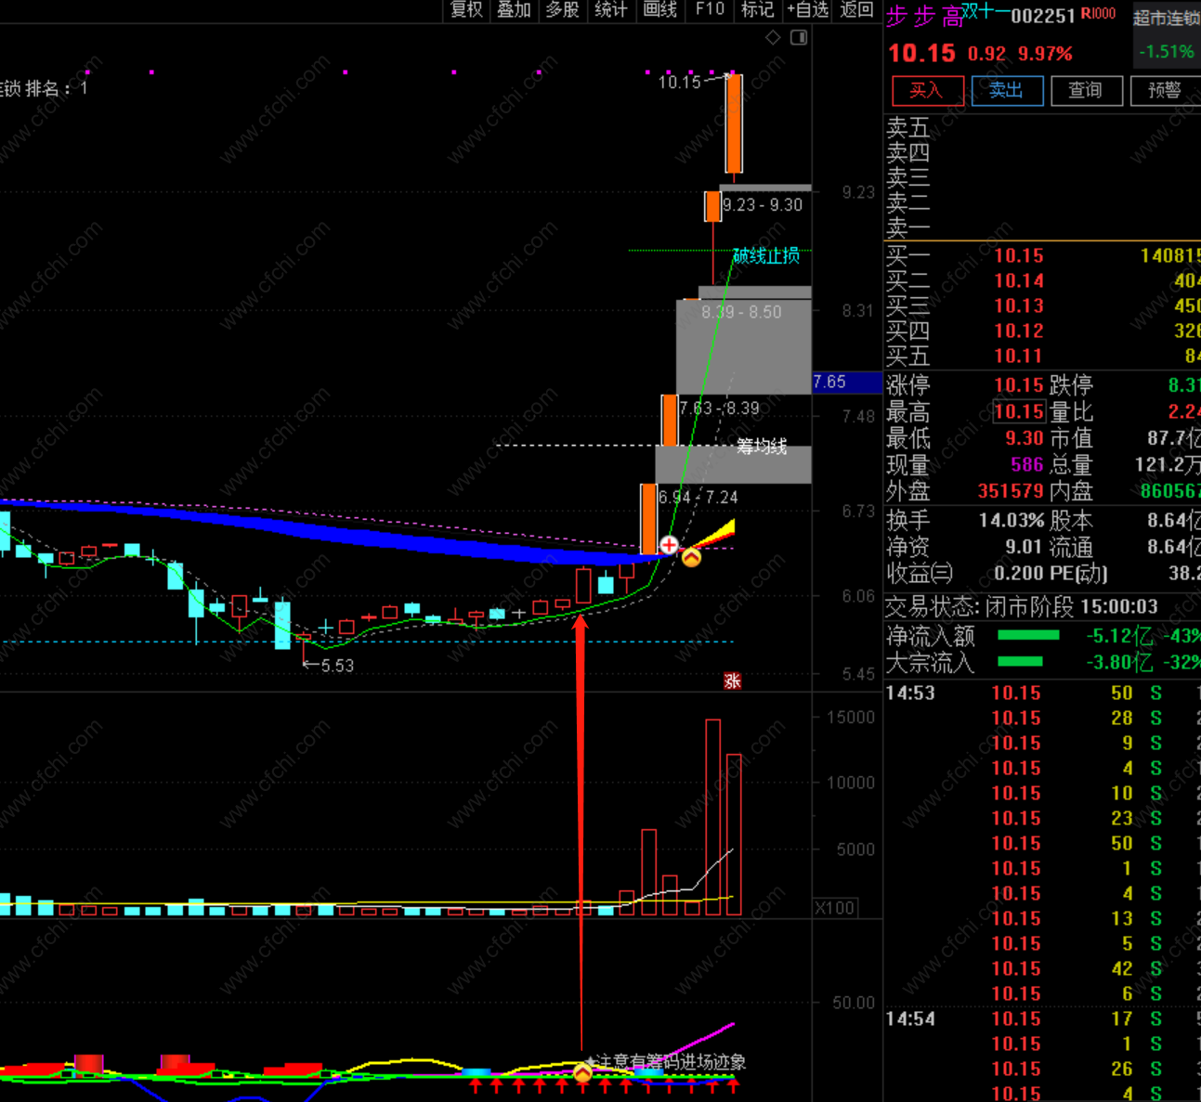
Task: Click the 交易状态 status line
Action: (x=1022, y=607)
